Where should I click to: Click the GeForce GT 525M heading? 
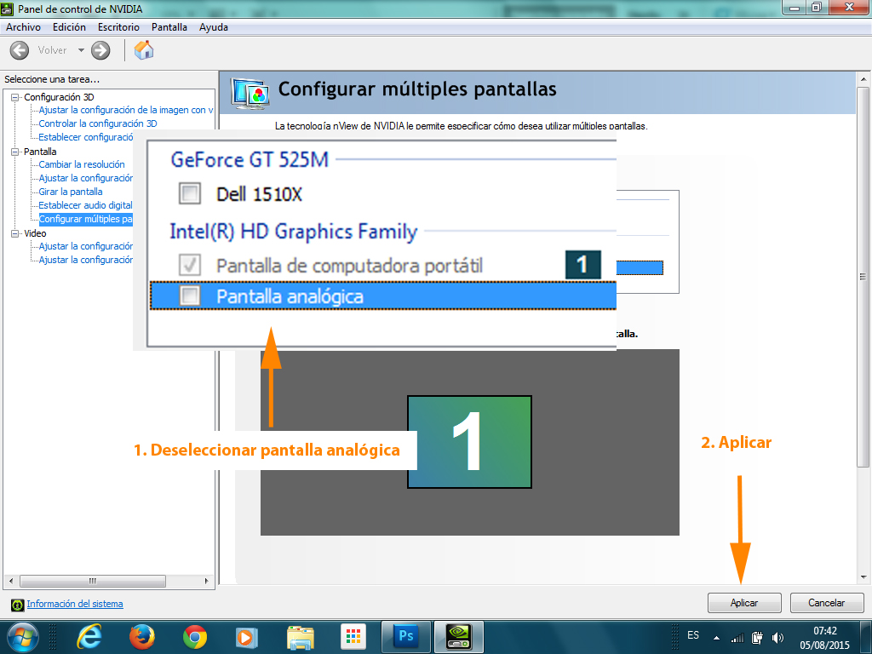tap(250, 159)
